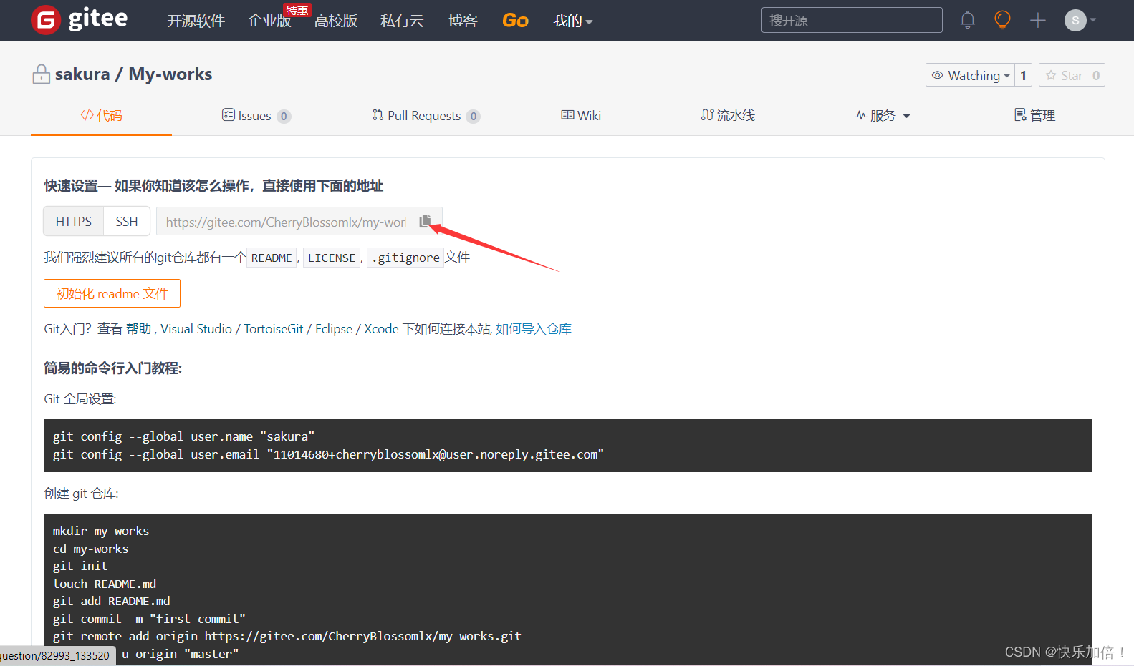Viewport: 1134px width, 666px height.
Task: Click the Gitee logo
Action: coord(80,19)
